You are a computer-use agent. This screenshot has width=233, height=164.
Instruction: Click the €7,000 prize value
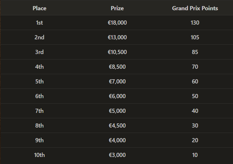pyautogui.click(x=117, y=82)
